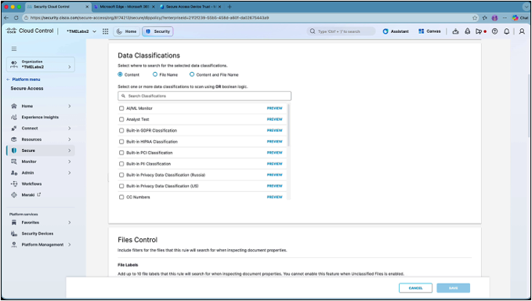Click the rocket icon in header

[x=468, y=31]
